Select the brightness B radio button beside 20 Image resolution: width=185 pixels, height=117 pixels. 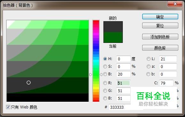[105, 74]
